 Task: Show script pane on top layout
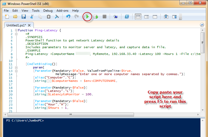(x=138, y=17)
